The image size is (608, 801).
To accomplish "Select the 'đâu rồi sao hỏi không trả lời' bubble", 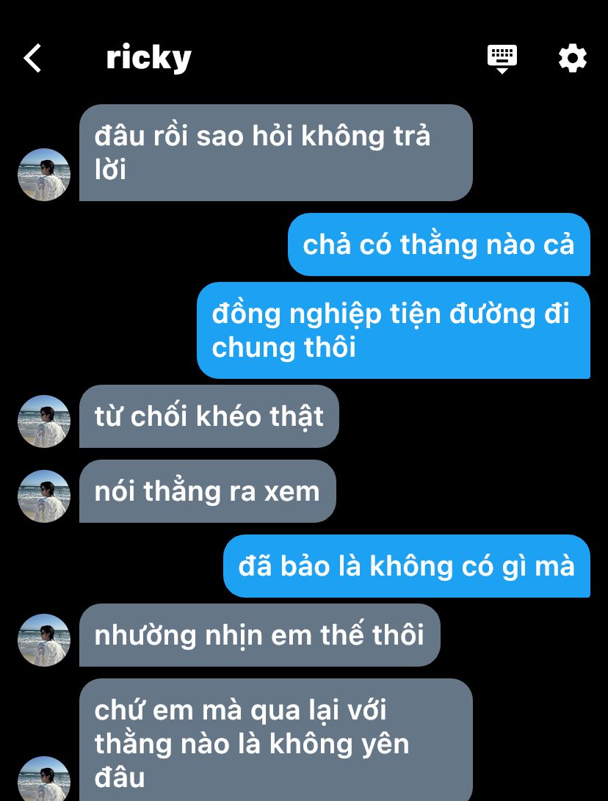I will (x=276, y=153).
